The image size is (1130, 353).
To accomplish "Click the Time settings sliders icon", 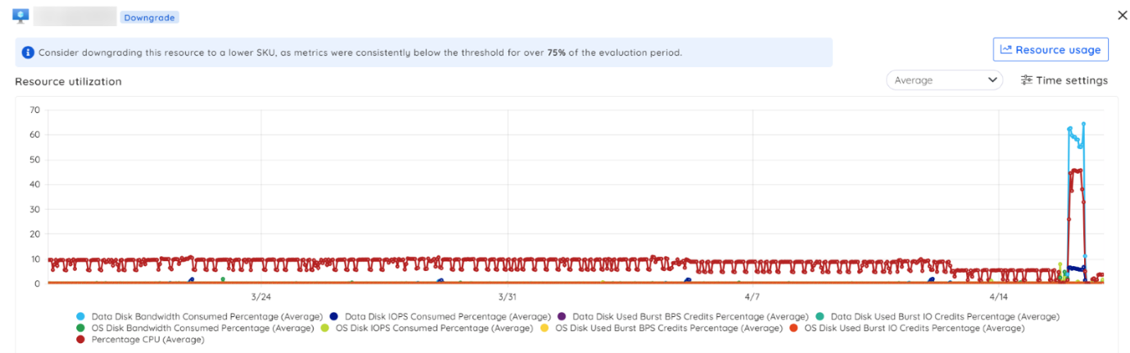I will (1026, 80).
